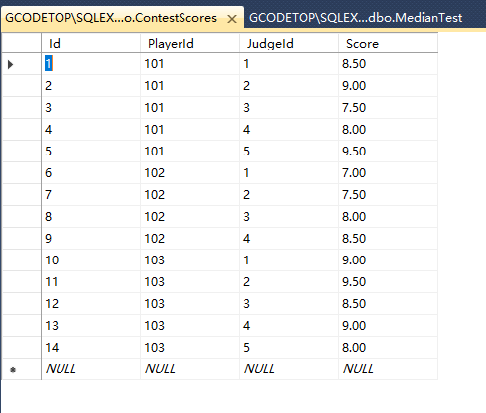Select Score 7.00 in row Id 6

click(x=389, y=173)
